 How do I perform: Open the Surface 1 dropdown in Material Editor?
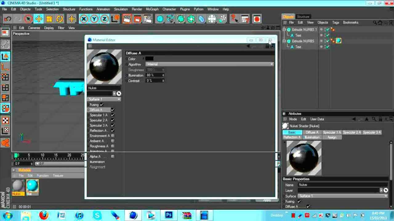click(104, 99)
